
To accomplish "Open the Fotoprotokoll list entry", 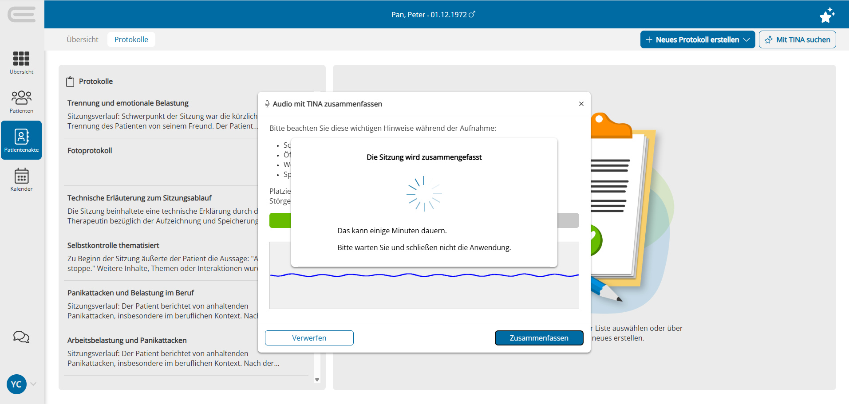I will tap(162, 162).
